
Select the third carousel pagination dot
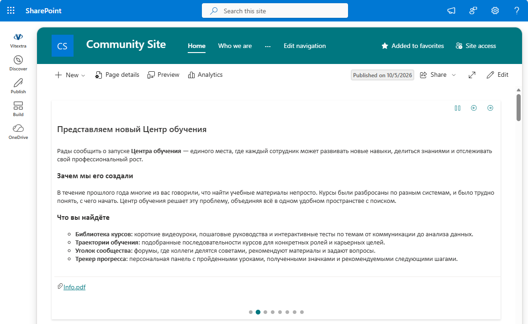pos(265,312)
